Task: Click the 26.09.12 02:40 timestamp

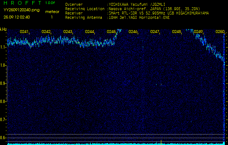Action: tap(17, 17)
